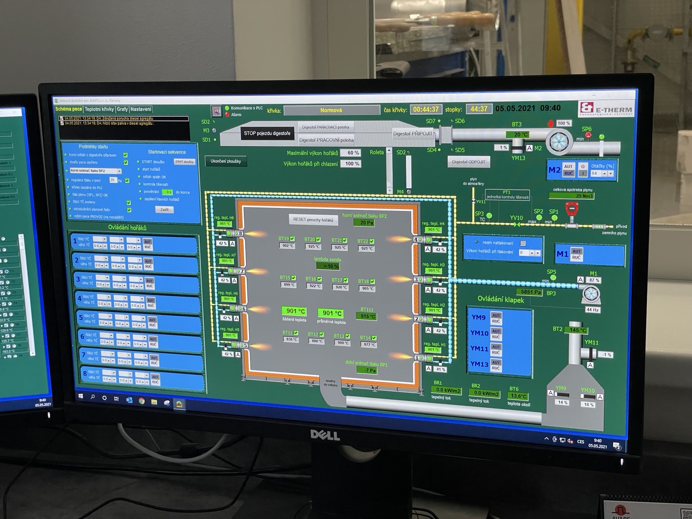Open 'horní snímač tlaku BP2' dropdown

(96, 171)
